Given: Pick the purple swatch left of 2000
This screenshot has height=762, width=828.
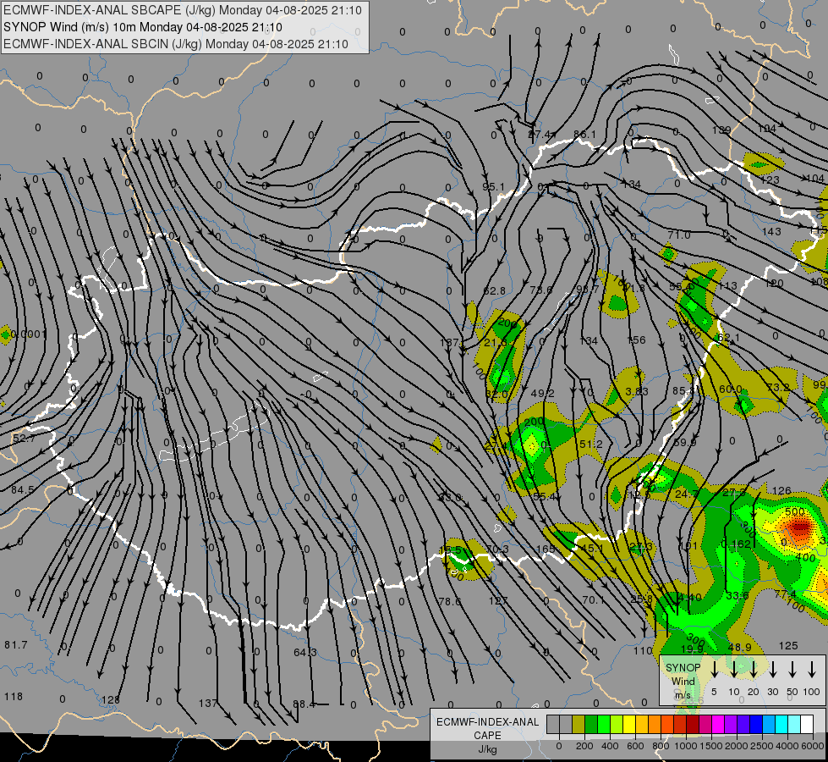Looking at the screenshot, I should pyautogui.click(x=730, y=725).
